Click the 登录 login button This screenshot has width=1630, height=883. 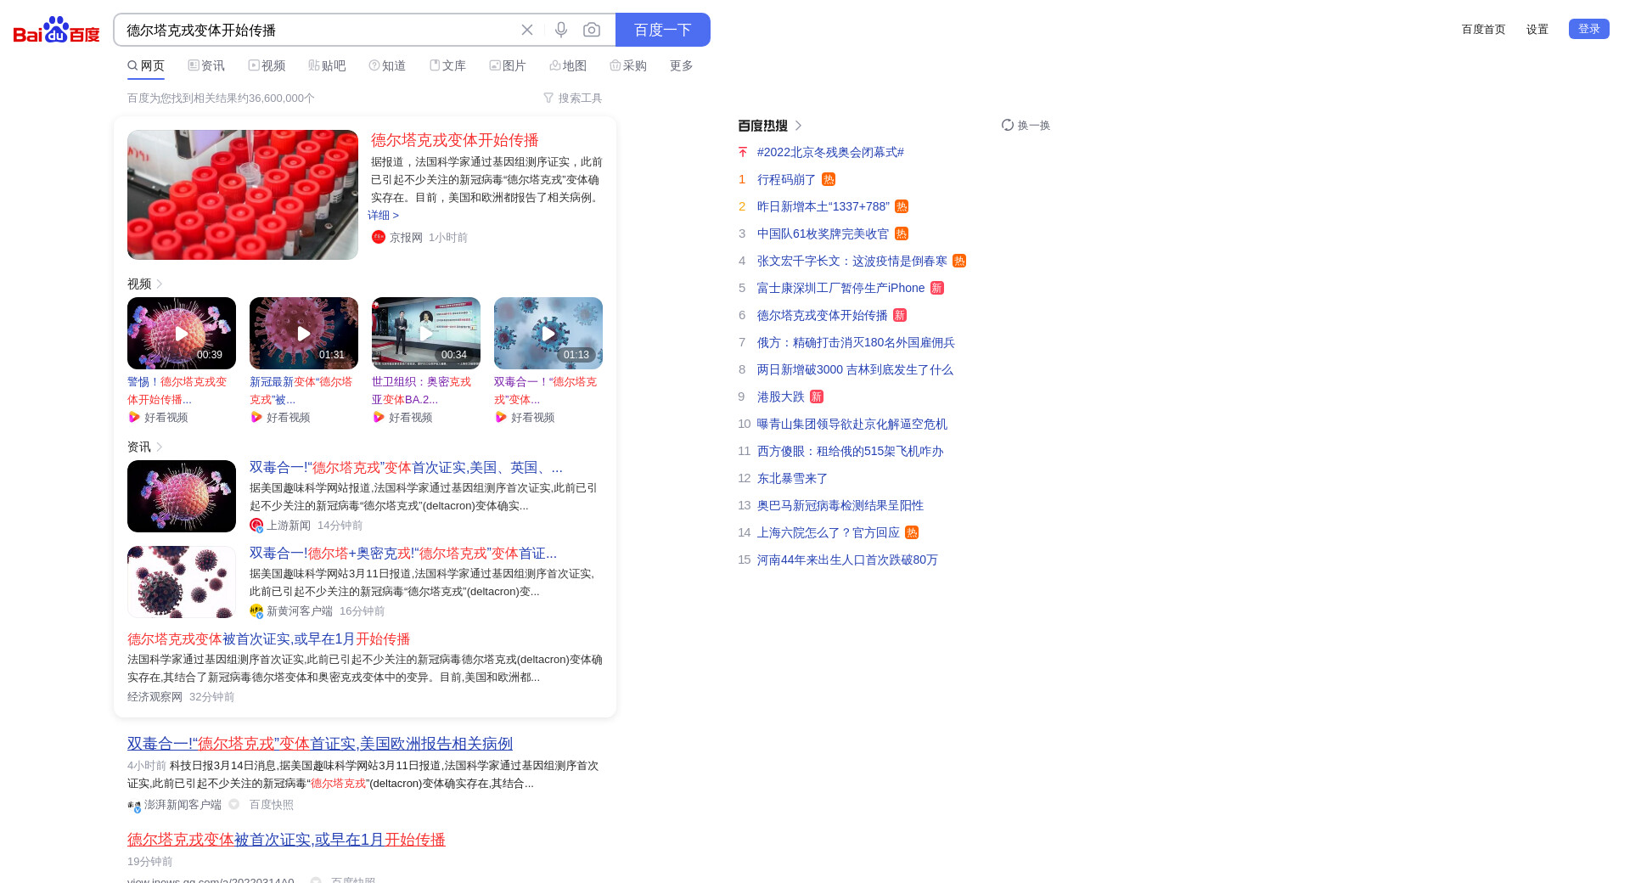point(1588,29)
